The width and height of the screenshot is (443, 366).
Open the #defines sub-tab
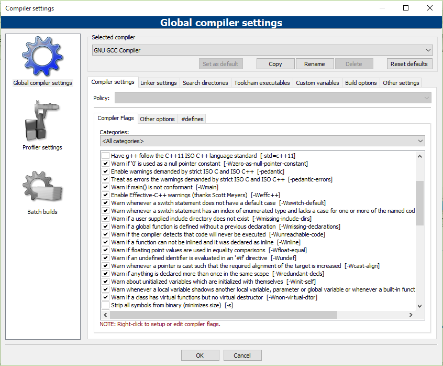(192, 119)
